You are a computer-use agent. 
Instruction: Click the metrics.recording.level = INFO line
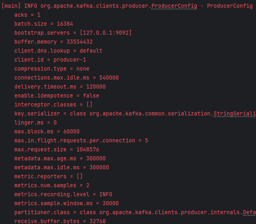pyautogui.click(x=63, y=195)
